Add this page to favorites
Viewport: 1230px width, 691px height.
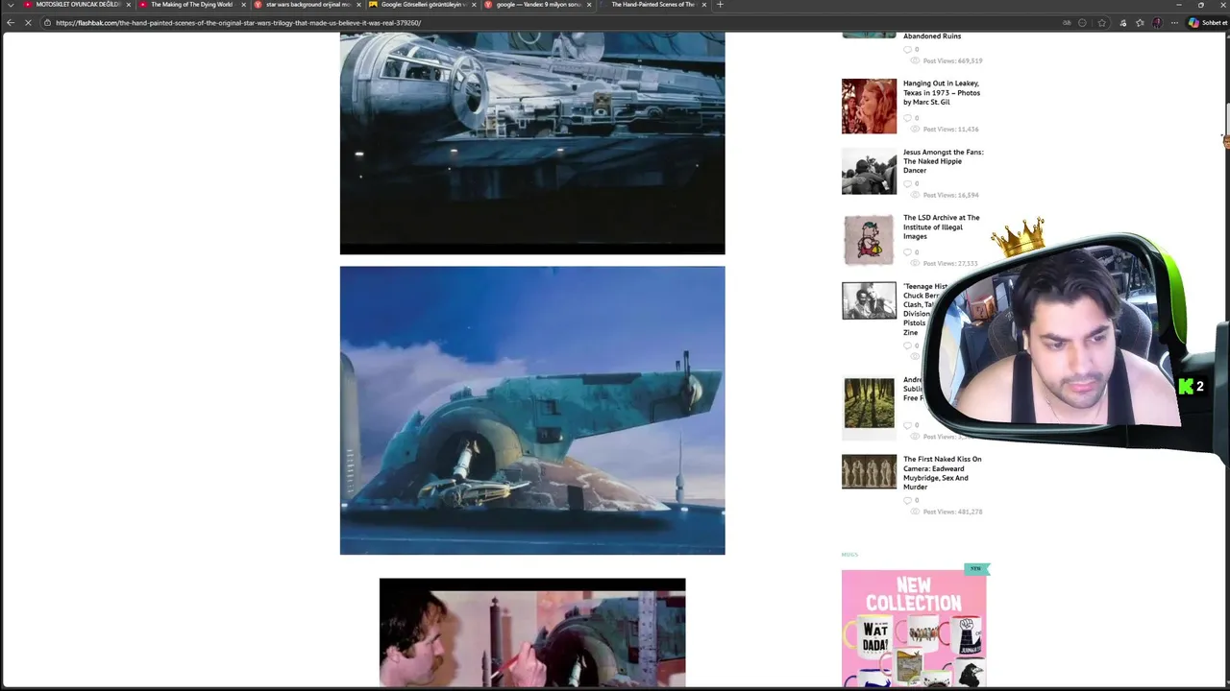click(1101, 23)
